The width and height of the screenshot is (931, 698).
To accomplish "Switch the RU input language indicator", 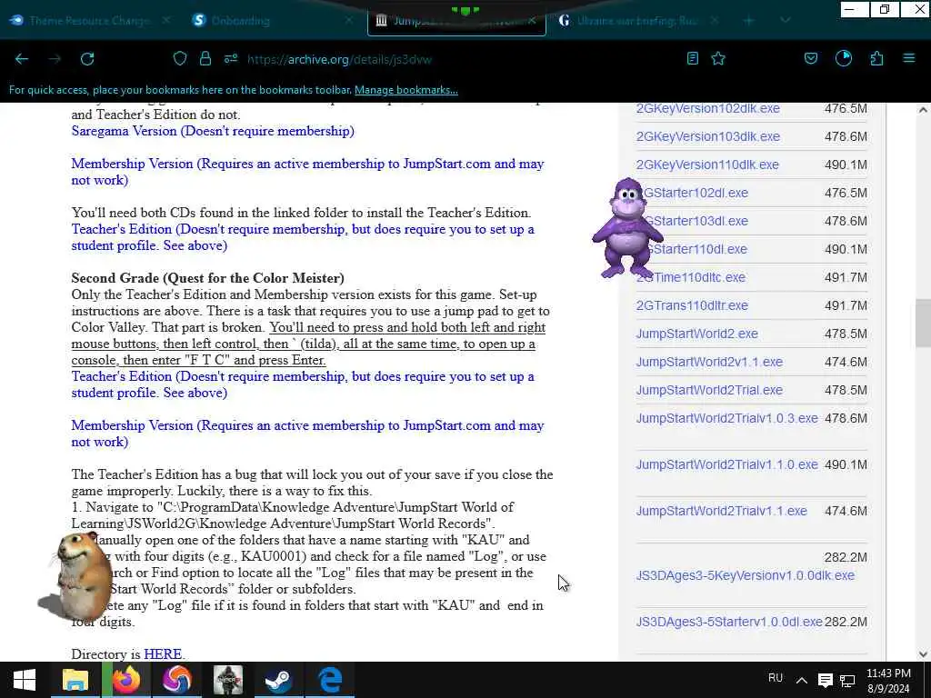I will click(776, 678).
